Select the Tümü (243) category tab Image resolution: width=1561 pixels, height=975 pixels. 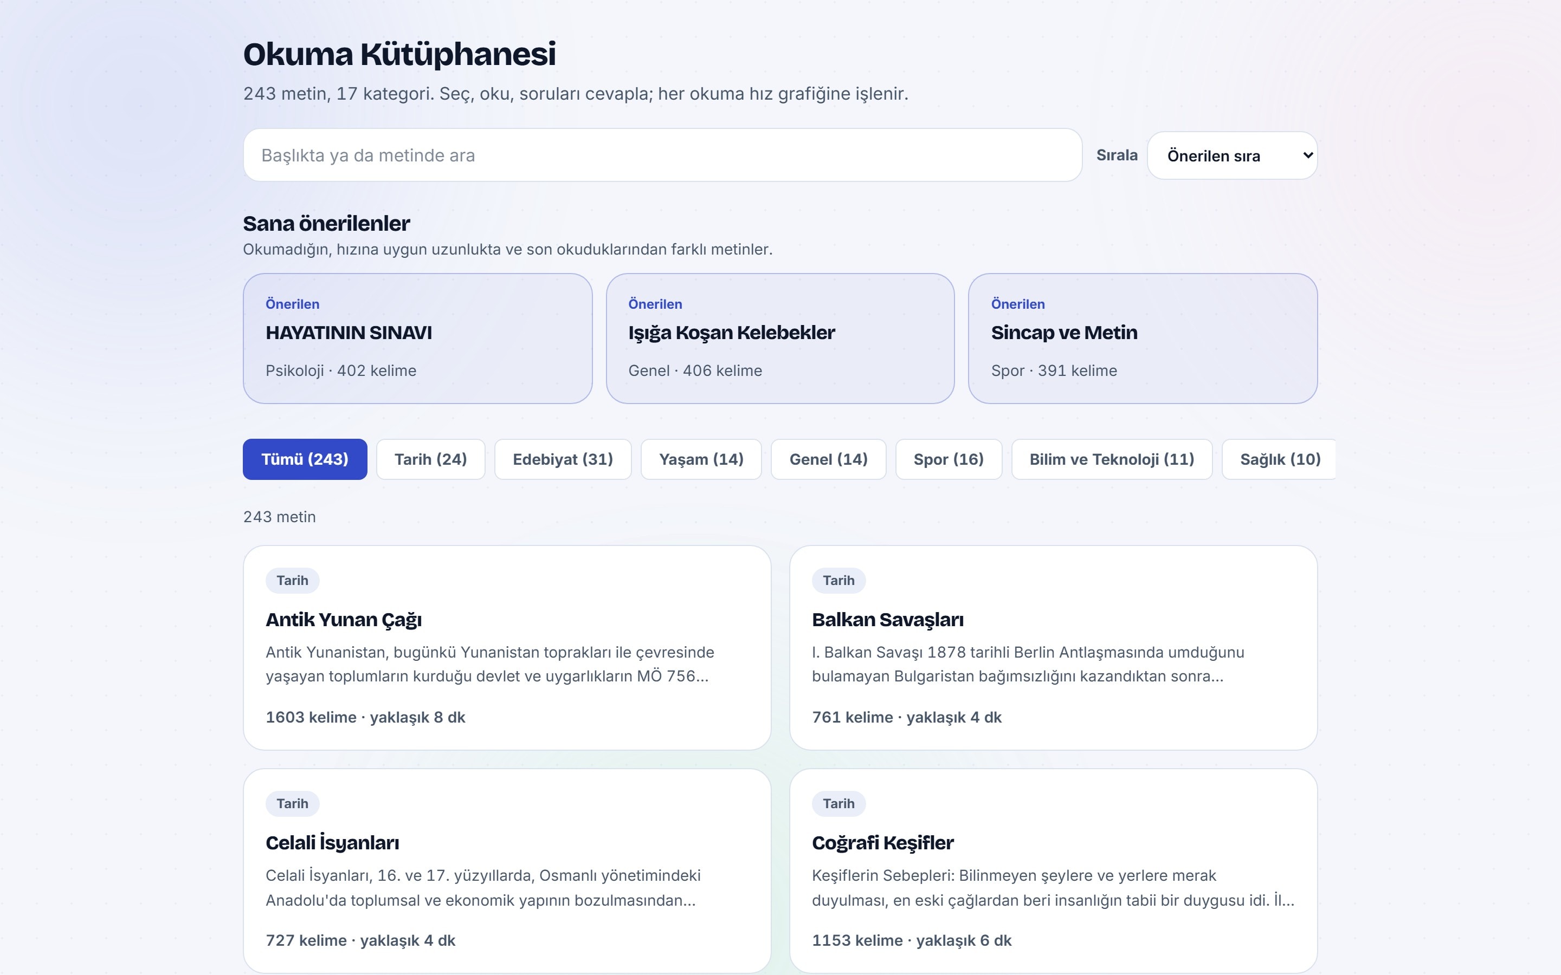coord(305,459)
